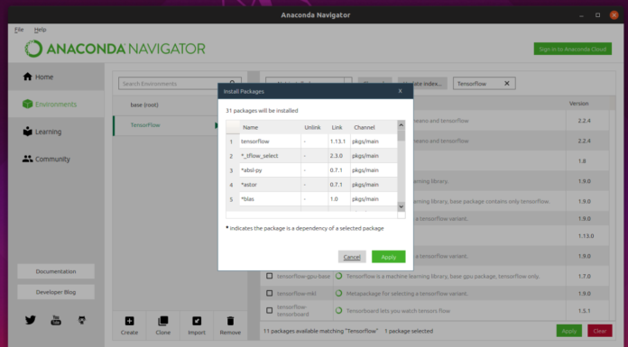This screenshot has width=628, height=347.
Task: Click the Channel column header
Action: (365, 127)
